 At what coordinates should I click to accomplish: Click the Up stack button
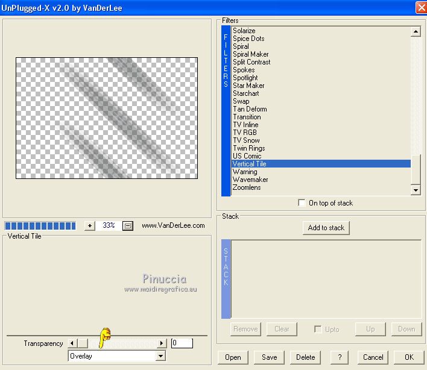tap(370, 329)
